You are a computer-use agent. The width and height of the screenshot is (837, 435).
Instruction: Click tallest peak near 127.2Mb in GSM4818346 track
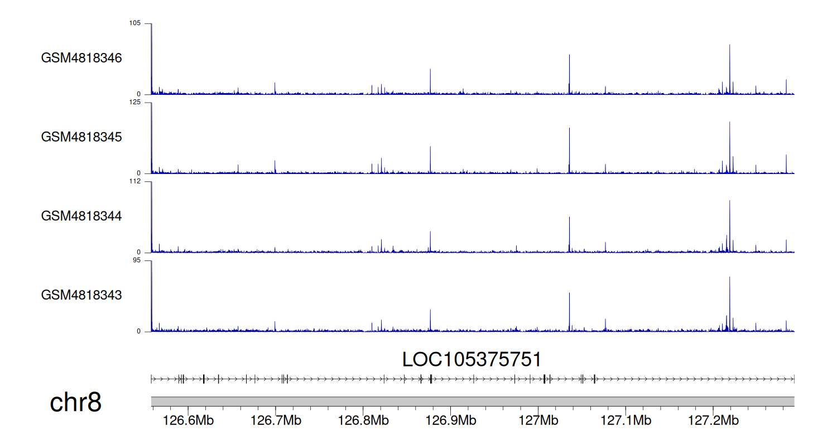[729, 67]
